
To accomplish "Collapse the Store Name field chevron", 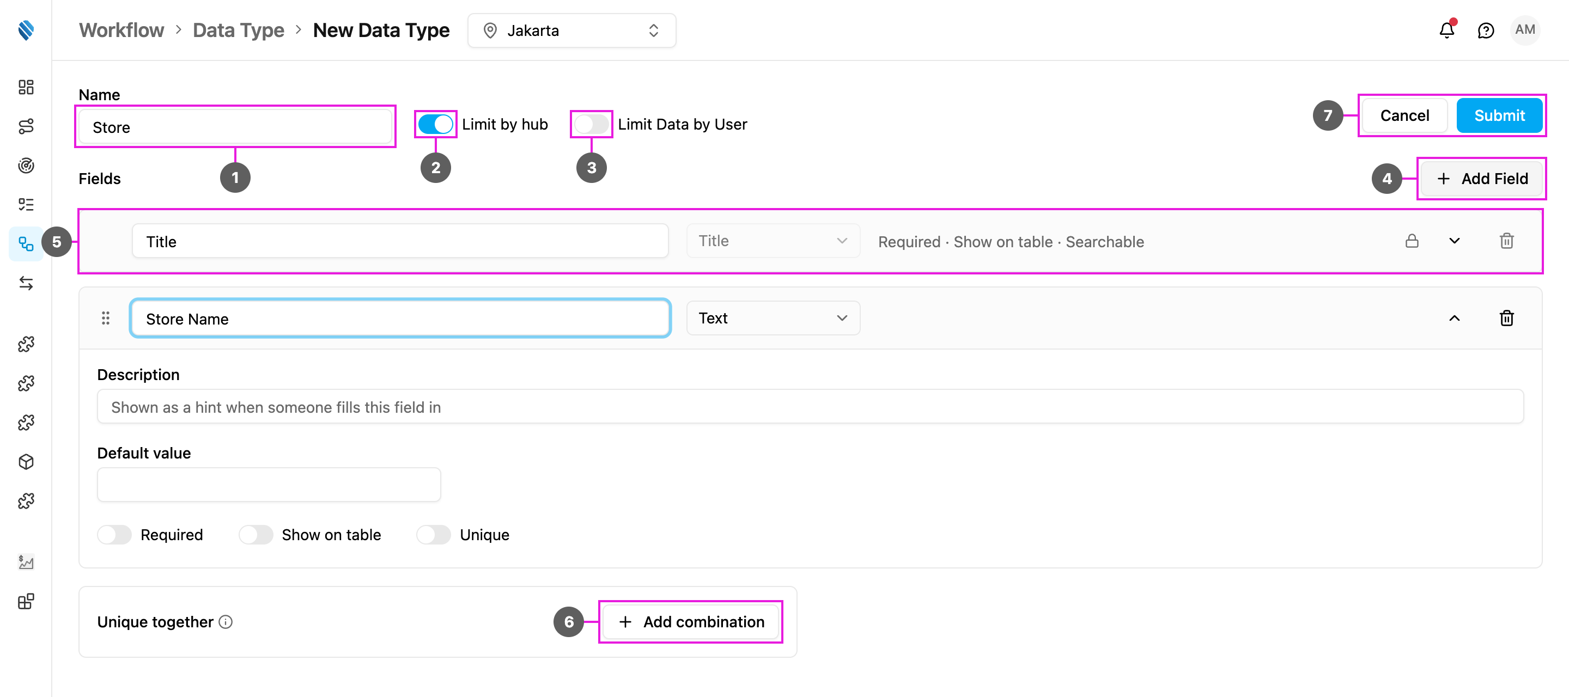I will (1454, 318).
